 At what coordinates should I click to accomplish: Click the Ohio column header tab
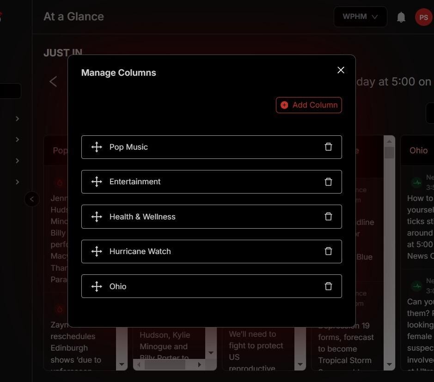coord(418,151)
